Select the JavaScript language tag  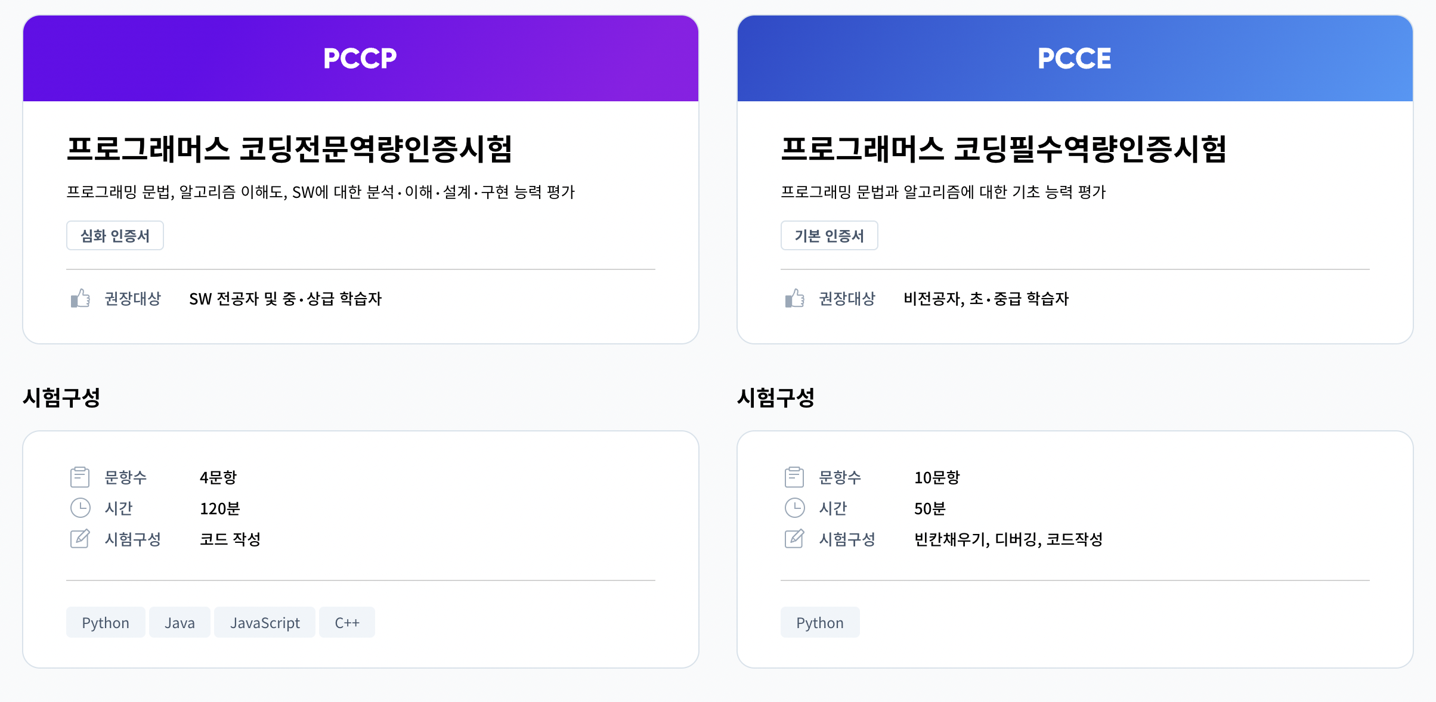click(265, 622)
